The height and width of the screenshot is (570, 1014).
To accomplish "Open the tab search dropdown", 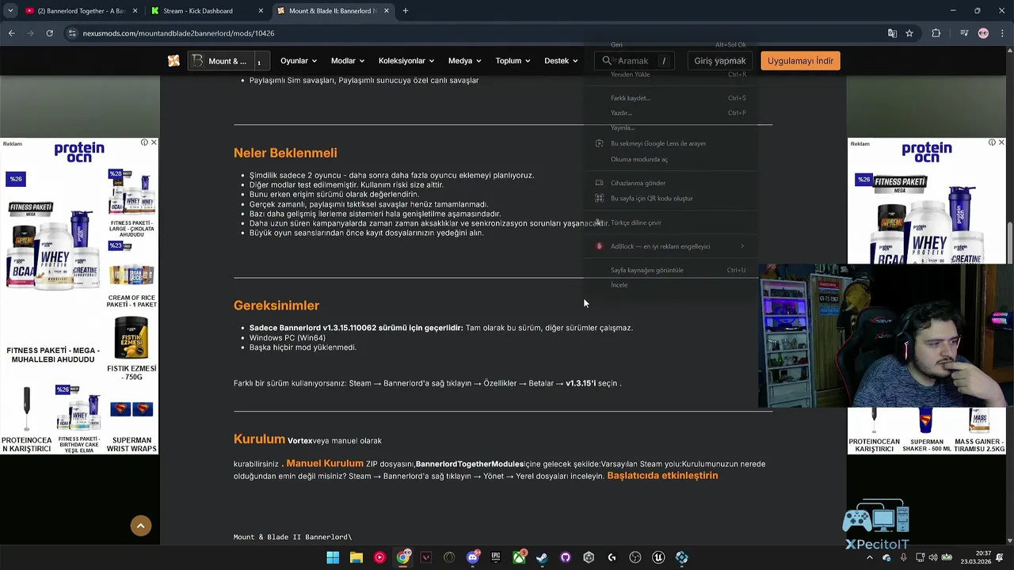I will (10, 11).
